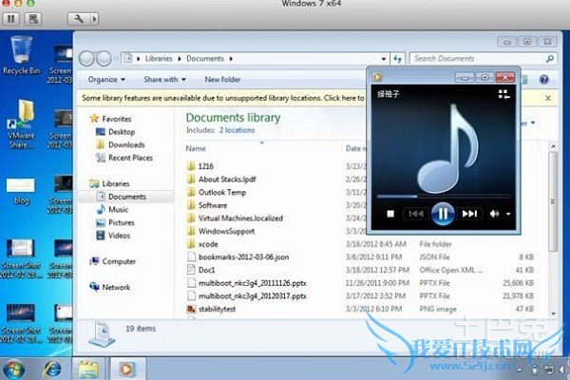Pause the virtual machine from VMware toolbar

[x=11, y=18]
